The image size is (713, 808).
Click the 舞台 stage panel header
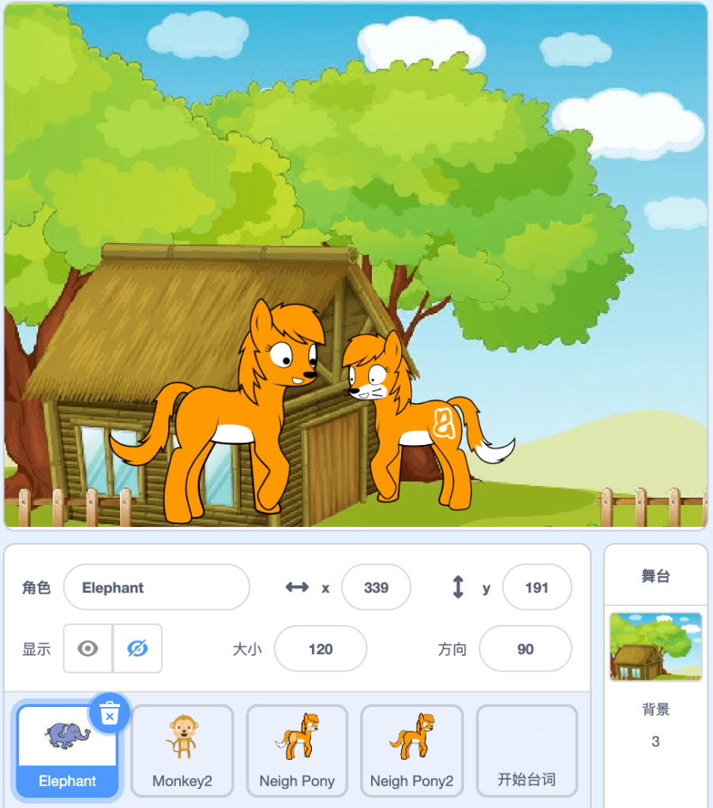coord(655,575)
